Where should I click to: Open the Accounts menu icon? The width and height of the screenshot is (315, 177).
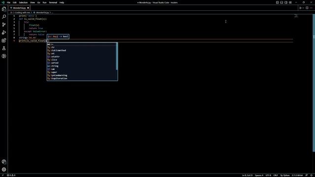[x=4, y=162]
